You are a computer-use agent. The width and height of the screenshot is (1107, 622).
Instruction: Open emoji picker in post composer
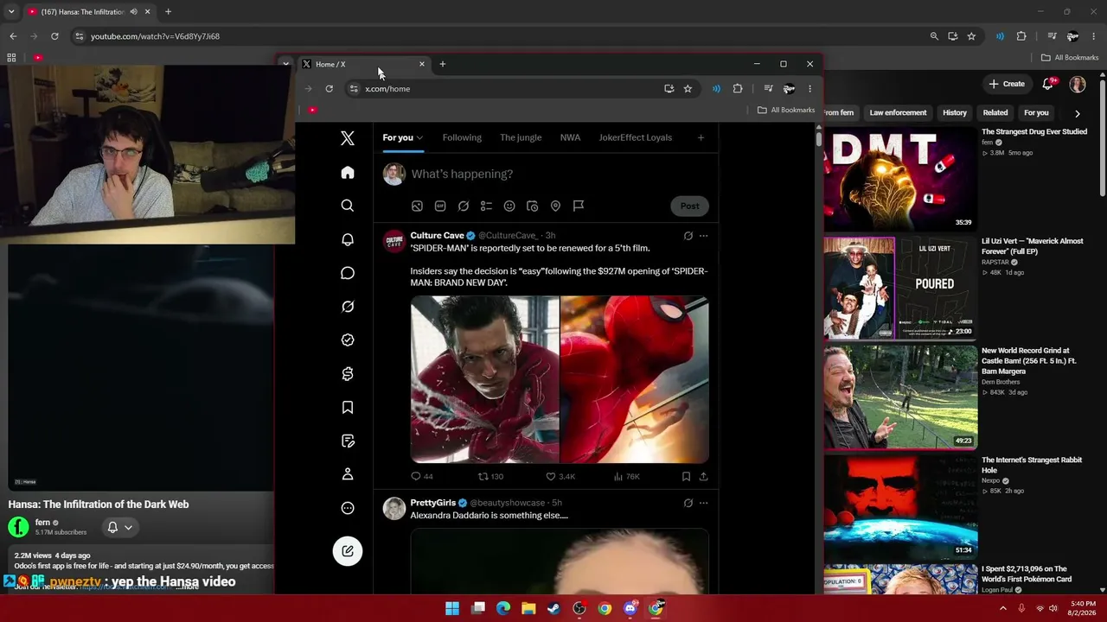click(509, 206)
